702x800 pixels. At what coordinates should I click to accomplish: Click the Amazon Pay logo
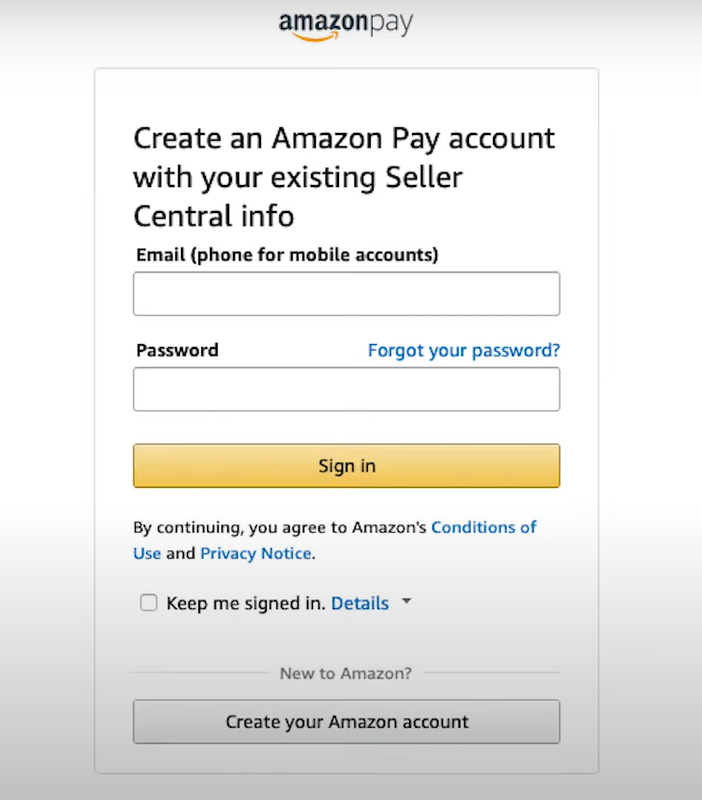[346, 26]
